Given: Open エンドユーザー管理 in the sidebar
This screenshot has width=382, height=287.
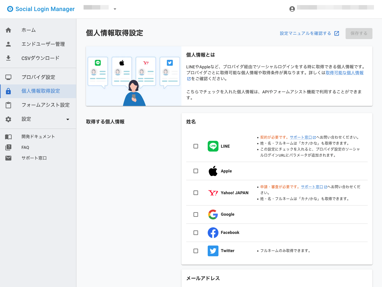Looking at the screenshot, I should (38, 44).
